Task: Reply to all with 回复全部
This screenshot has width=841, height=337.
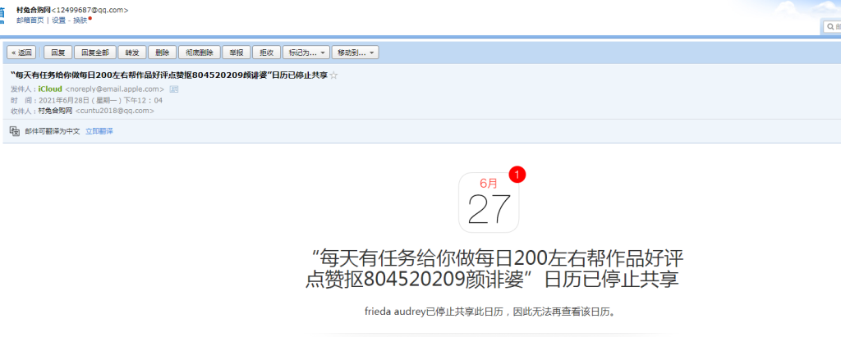Action: point(95,52)
